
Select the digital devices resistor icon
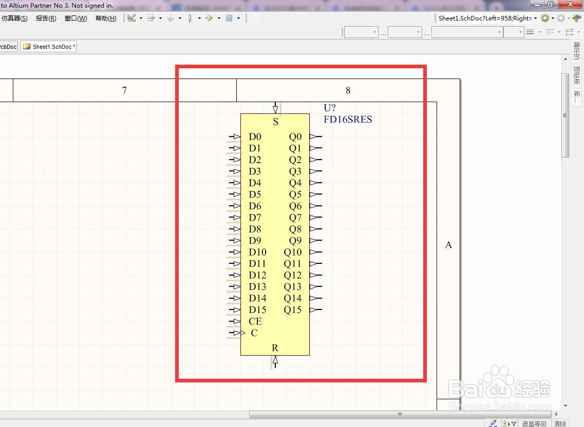pyautogui.click(x=190, y=18)
